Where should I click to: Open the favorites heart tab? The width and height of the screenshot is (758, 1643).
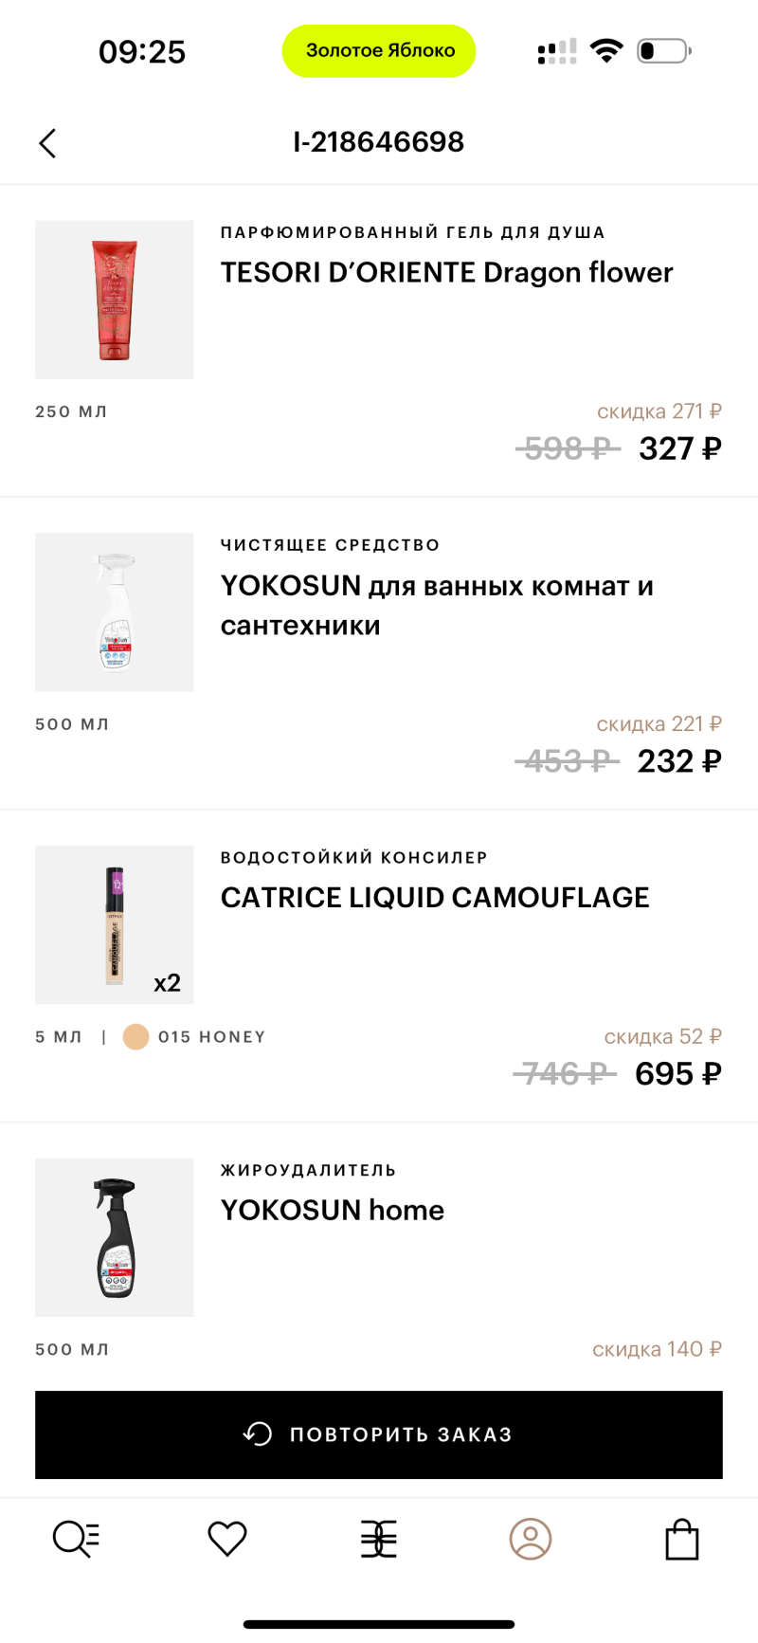click(x=227, y=1539)
